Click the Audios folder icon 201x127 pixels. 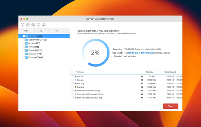[x=27, y=43]
